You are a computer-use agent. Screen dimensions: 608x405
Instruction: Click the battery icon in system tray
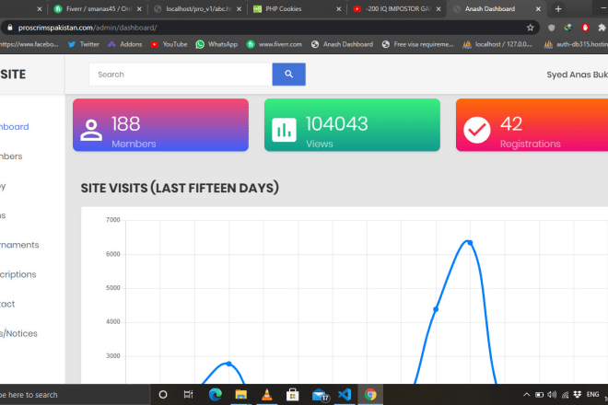click(x=539, y=395)
